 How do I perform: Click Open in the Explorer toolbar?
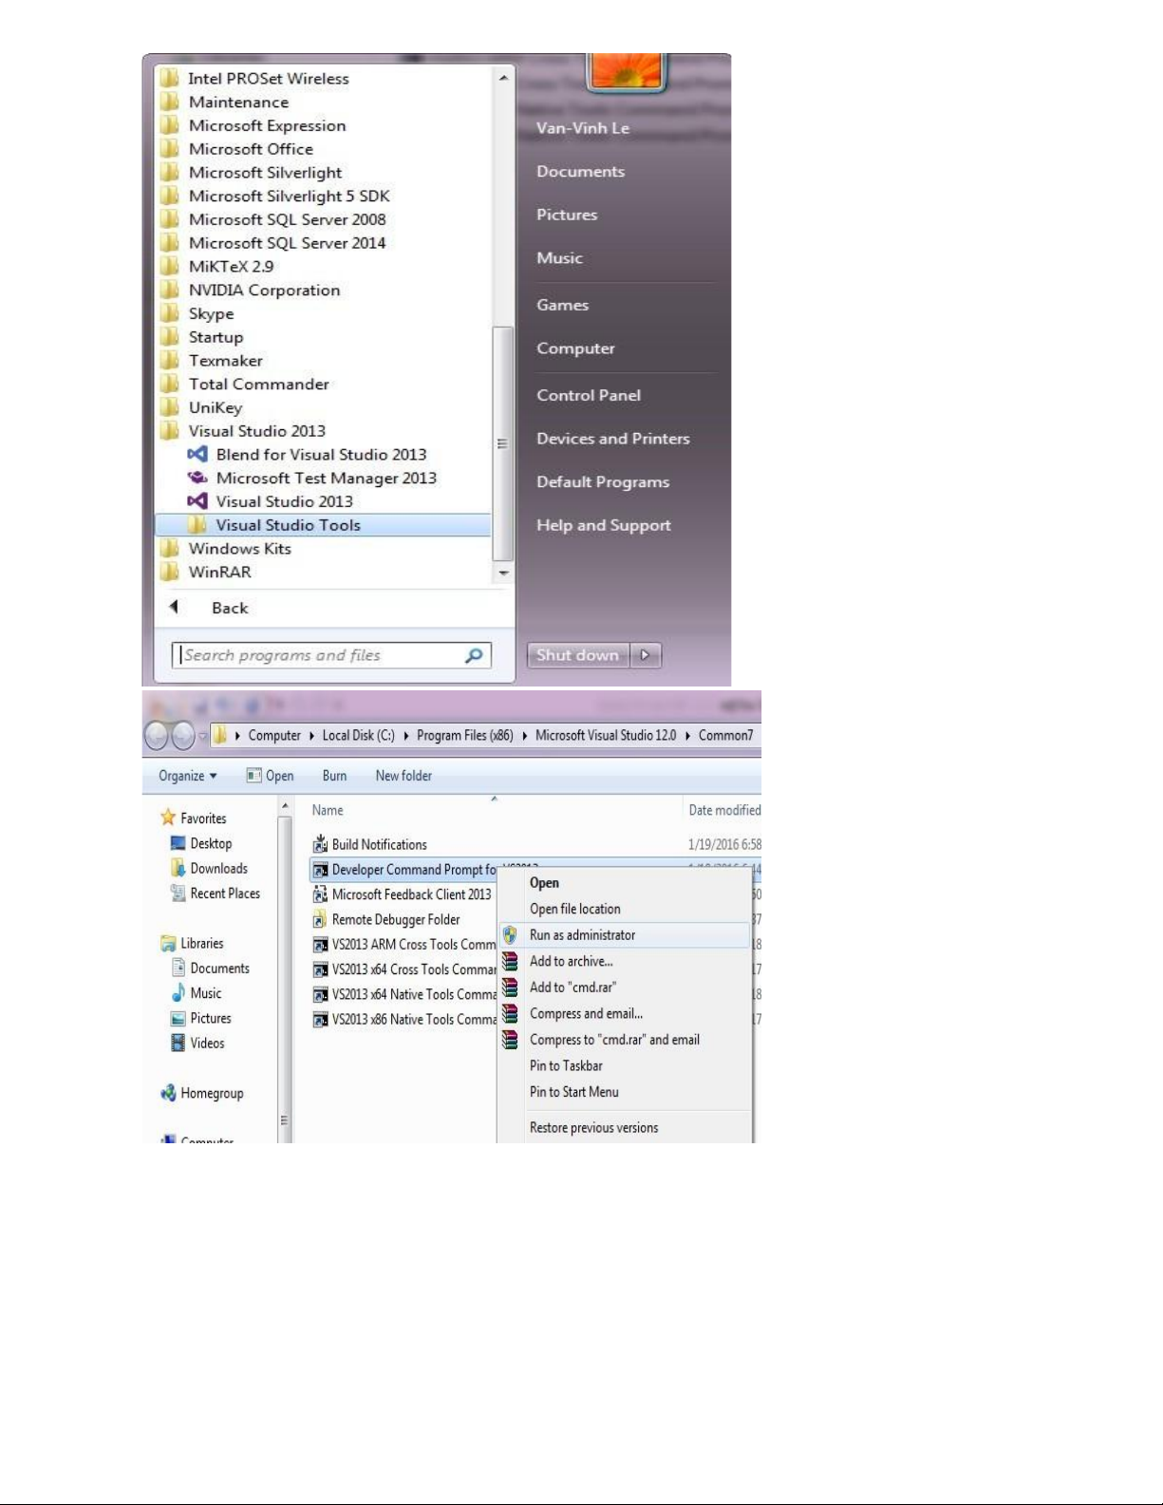pyautogui.click(x=270, y=776)
